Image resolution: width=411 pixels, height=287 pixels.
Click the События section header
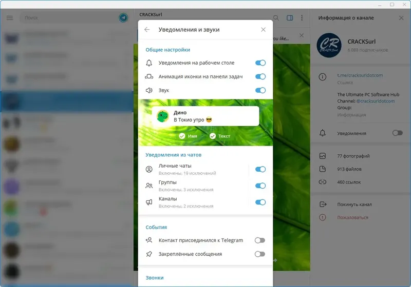pyautogui.click(x=156, y=227)
